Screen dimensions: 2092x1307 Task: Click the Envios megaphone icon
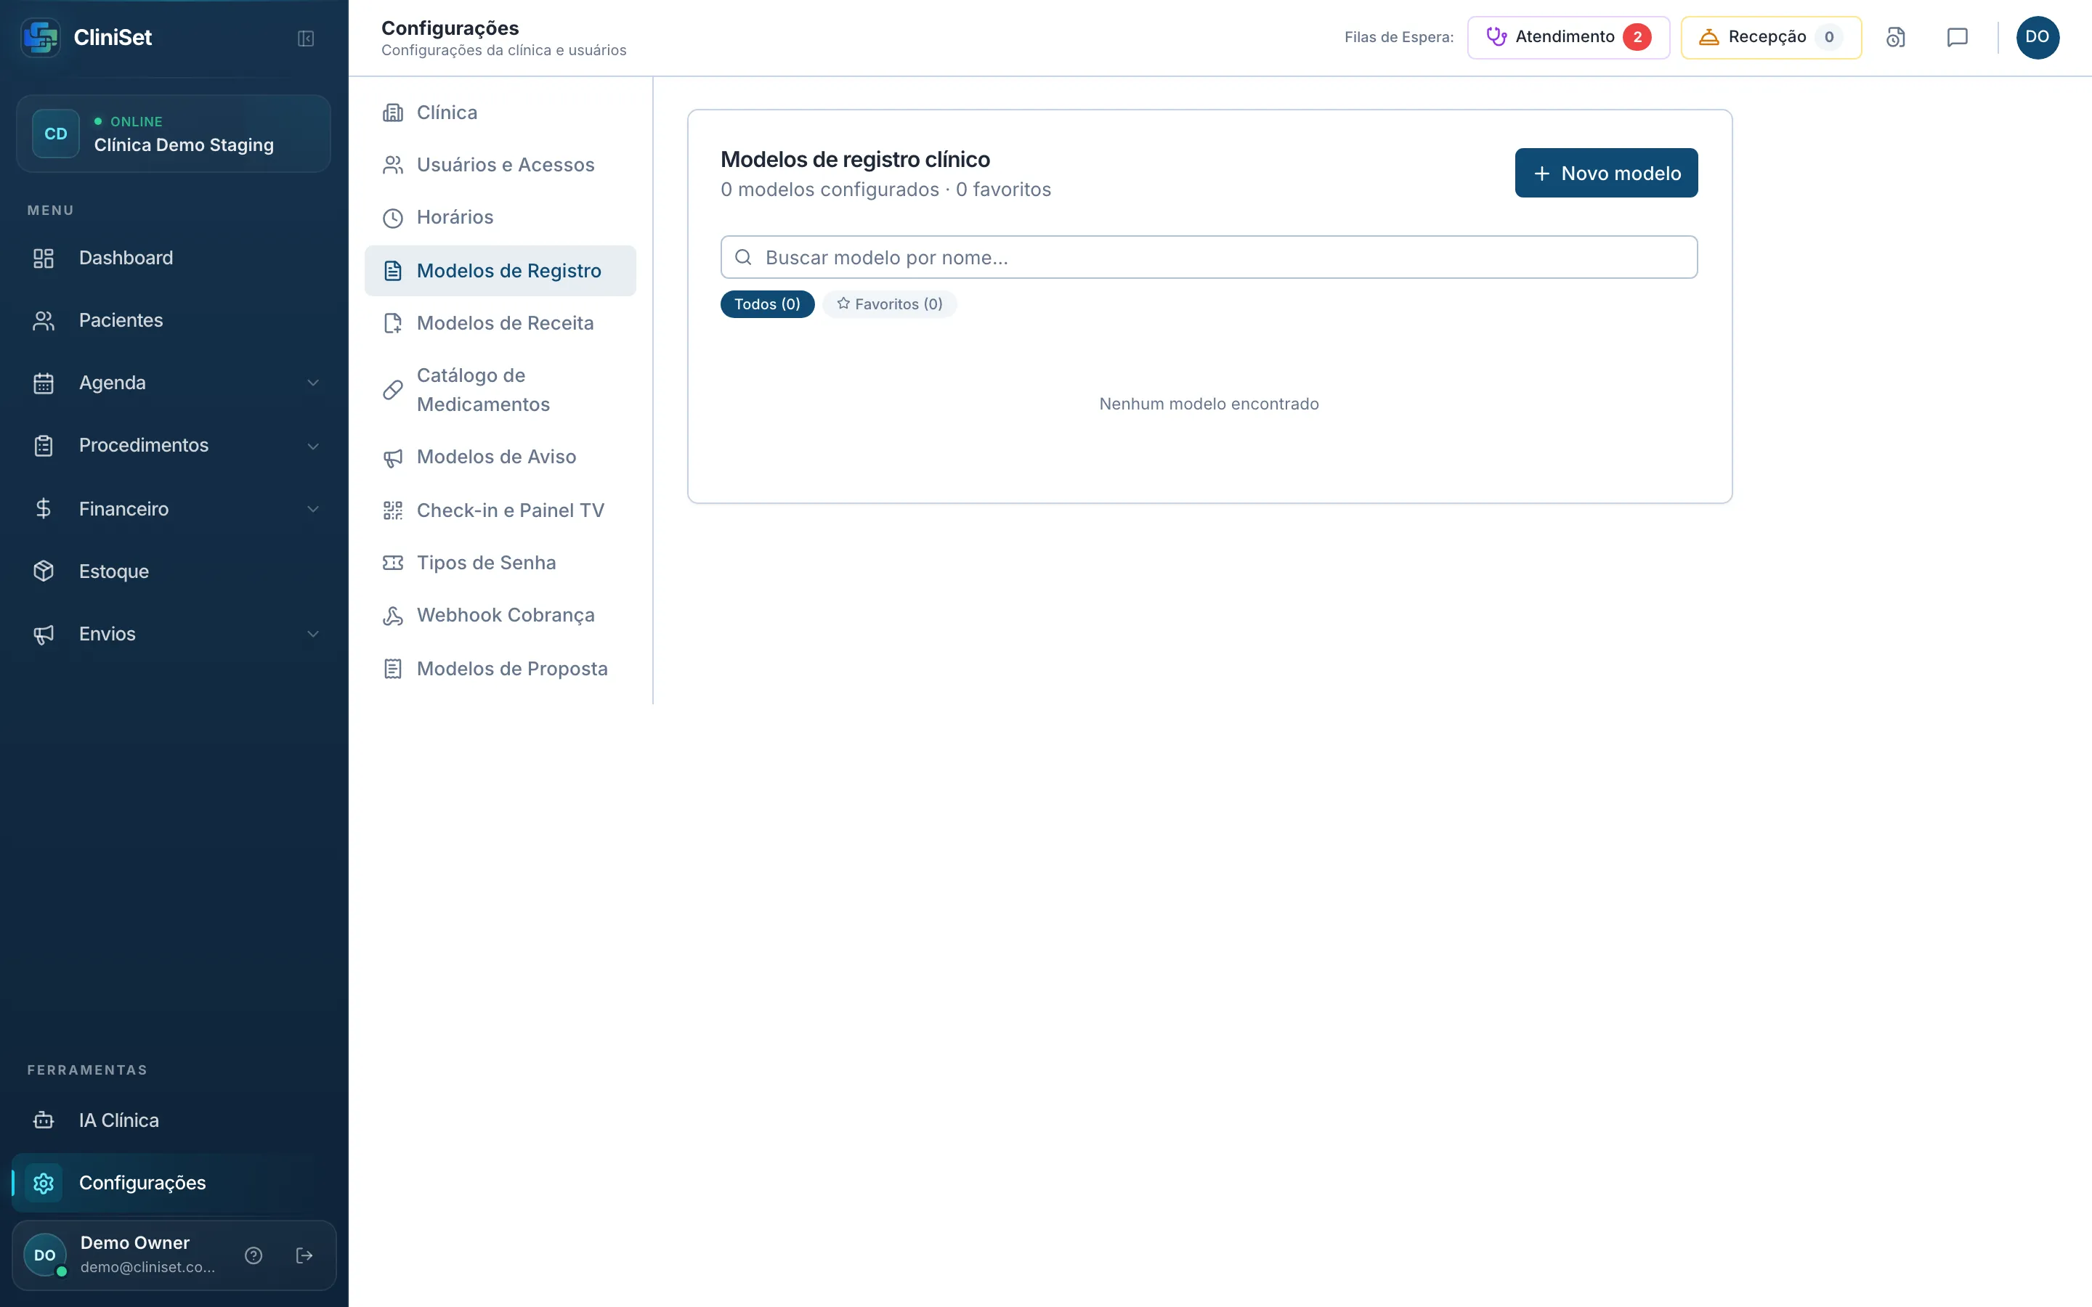(x=44, y=635)
